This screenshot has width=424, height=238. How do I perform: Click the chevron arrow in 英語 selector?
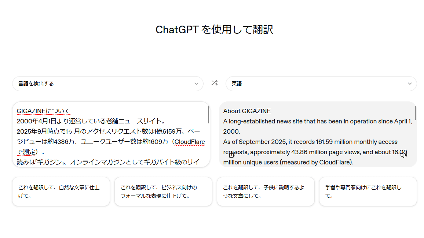(410, 83)
